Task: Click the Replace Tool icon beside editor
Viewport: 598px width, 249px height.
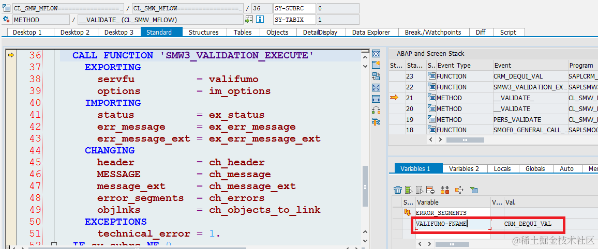Action: pos(376,76)
